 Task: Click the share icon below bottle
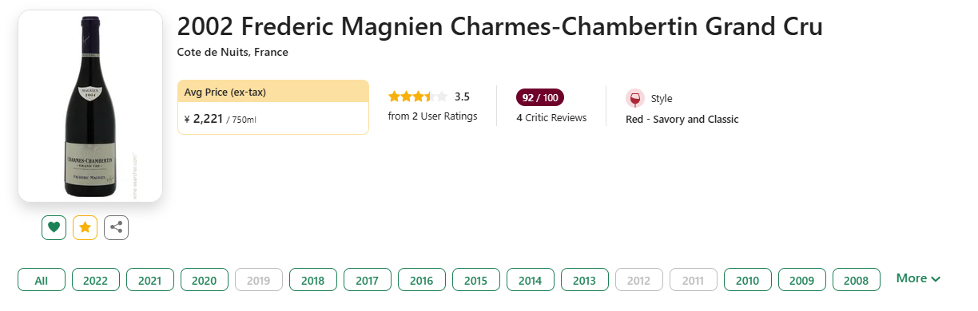[116, 227]
